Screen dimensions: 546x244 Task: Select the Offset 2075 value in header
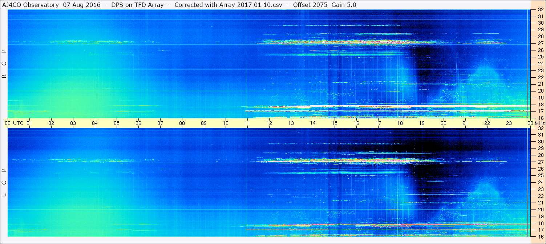pos(310,5)
